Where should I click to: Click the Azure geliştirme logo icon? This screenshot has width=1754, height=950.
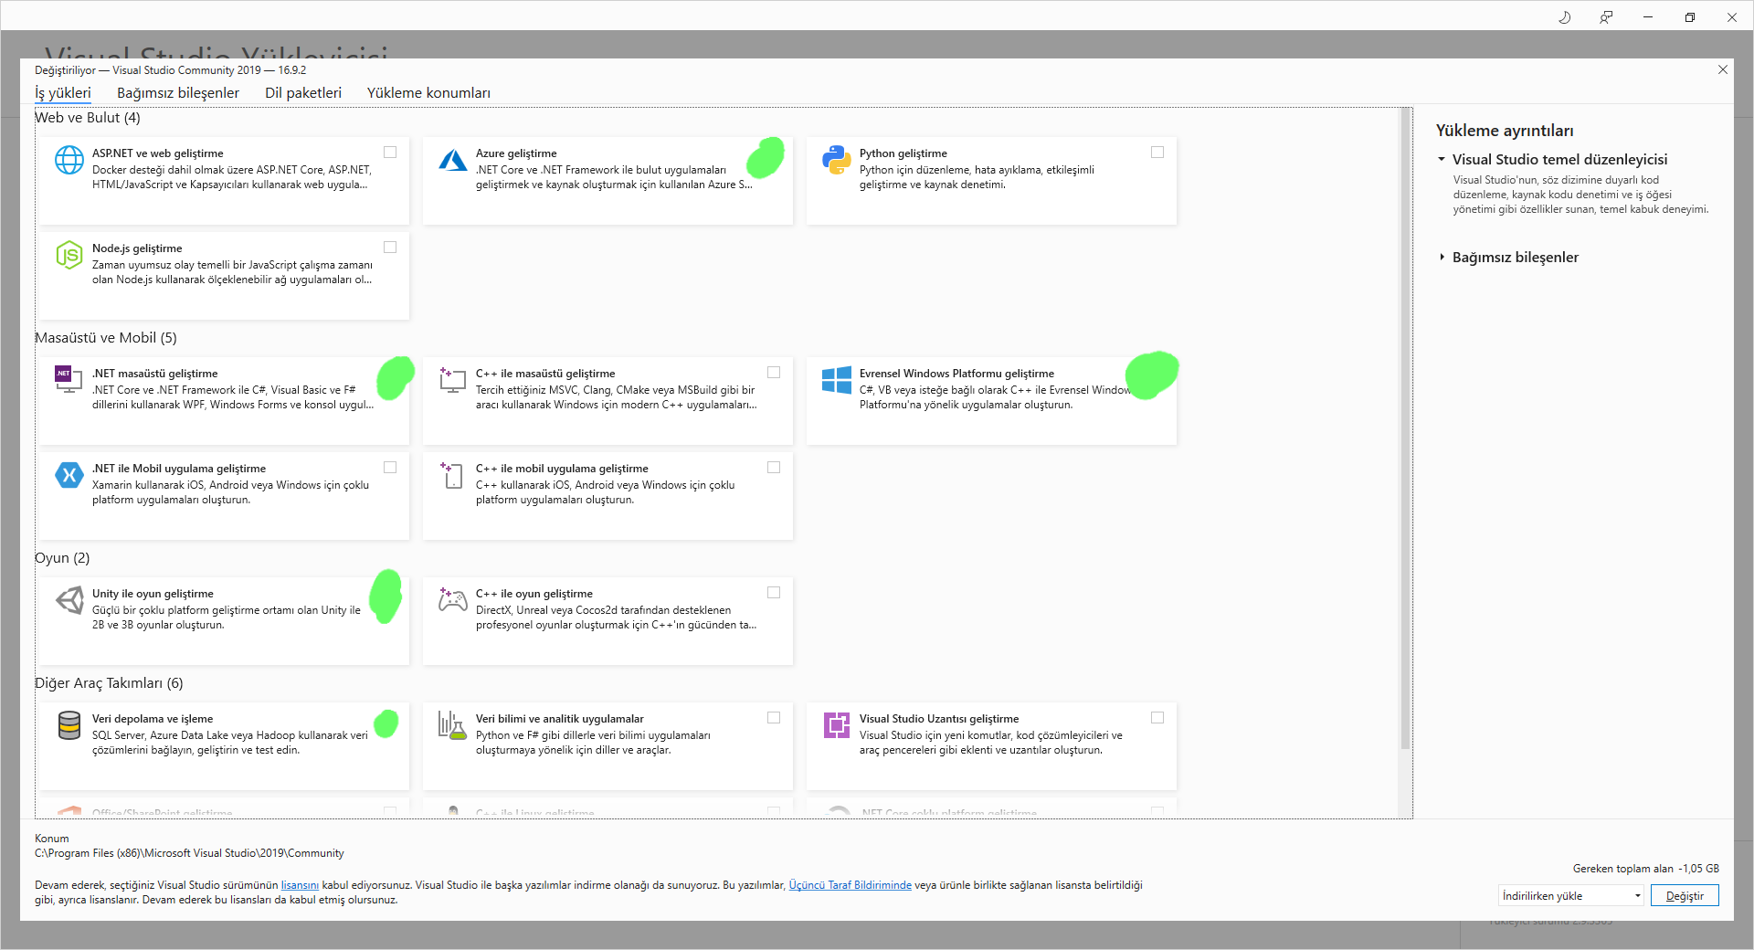point(453,160)
